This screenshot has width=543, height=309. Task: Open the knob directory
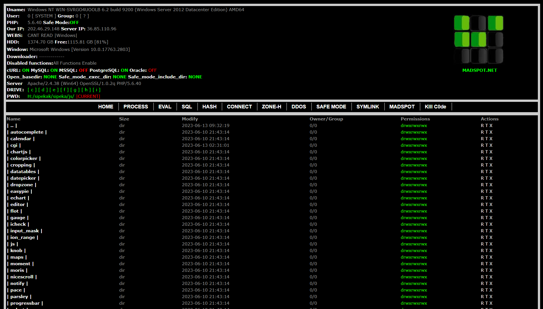pyautogui.click(x=16, y=251)
